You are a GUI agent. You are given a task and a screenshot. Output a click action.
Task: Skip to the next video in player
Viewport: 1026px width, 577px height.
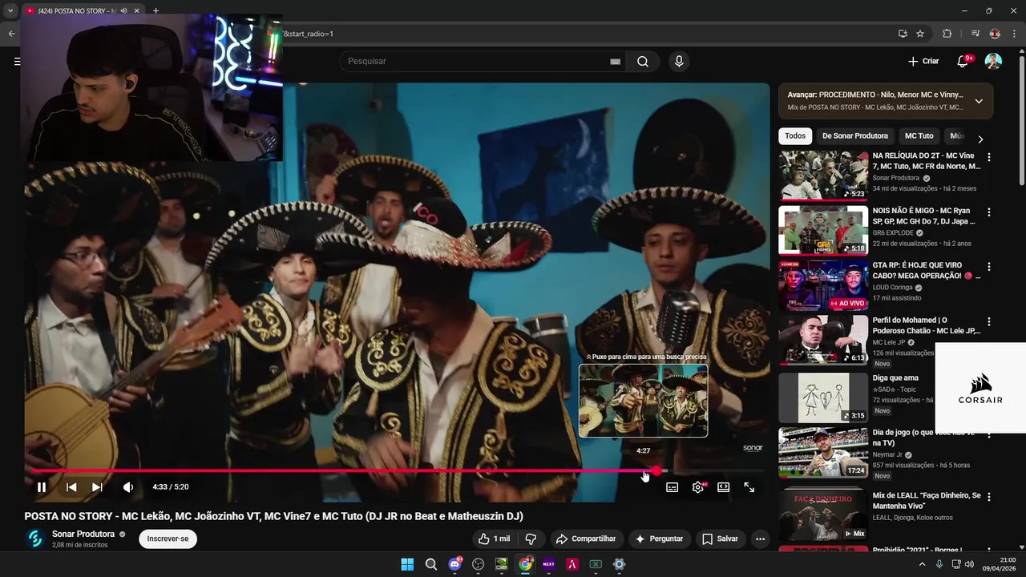click(x=97, y=487)
